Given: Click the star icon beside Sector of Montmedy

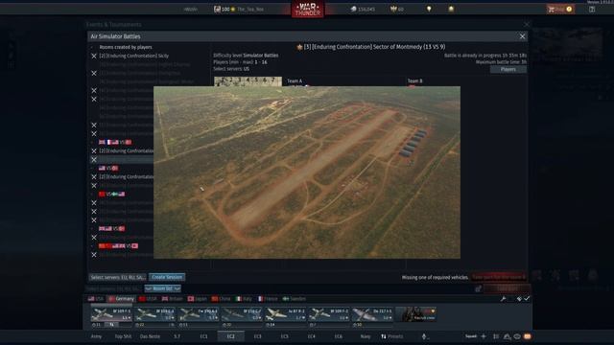Looking at the screenshot, I should click(x=299, y=47).
